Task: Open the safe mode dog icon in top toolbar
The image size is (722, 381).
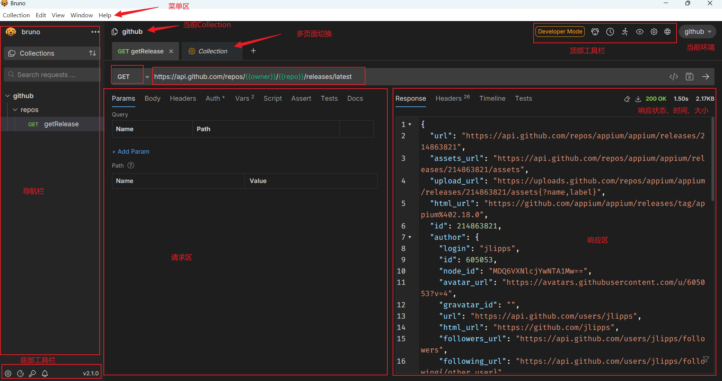Action: click(x=595, y=32)
